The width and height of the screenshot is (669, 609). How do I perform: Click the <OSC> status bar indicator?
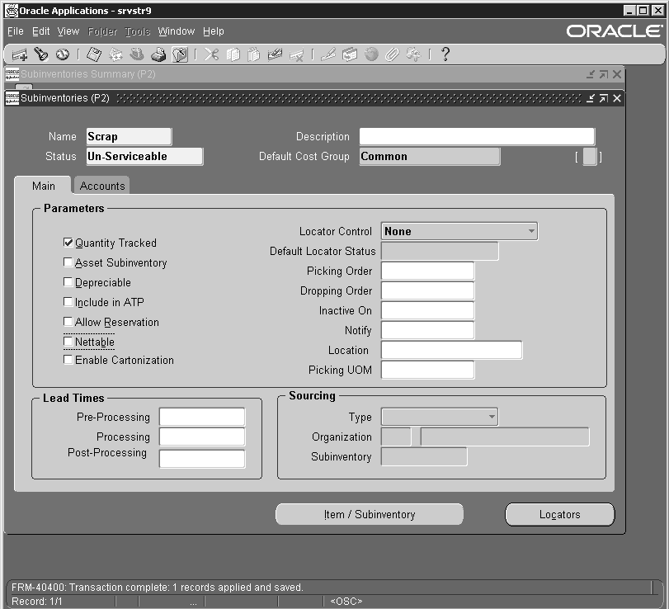click(346, 602)
